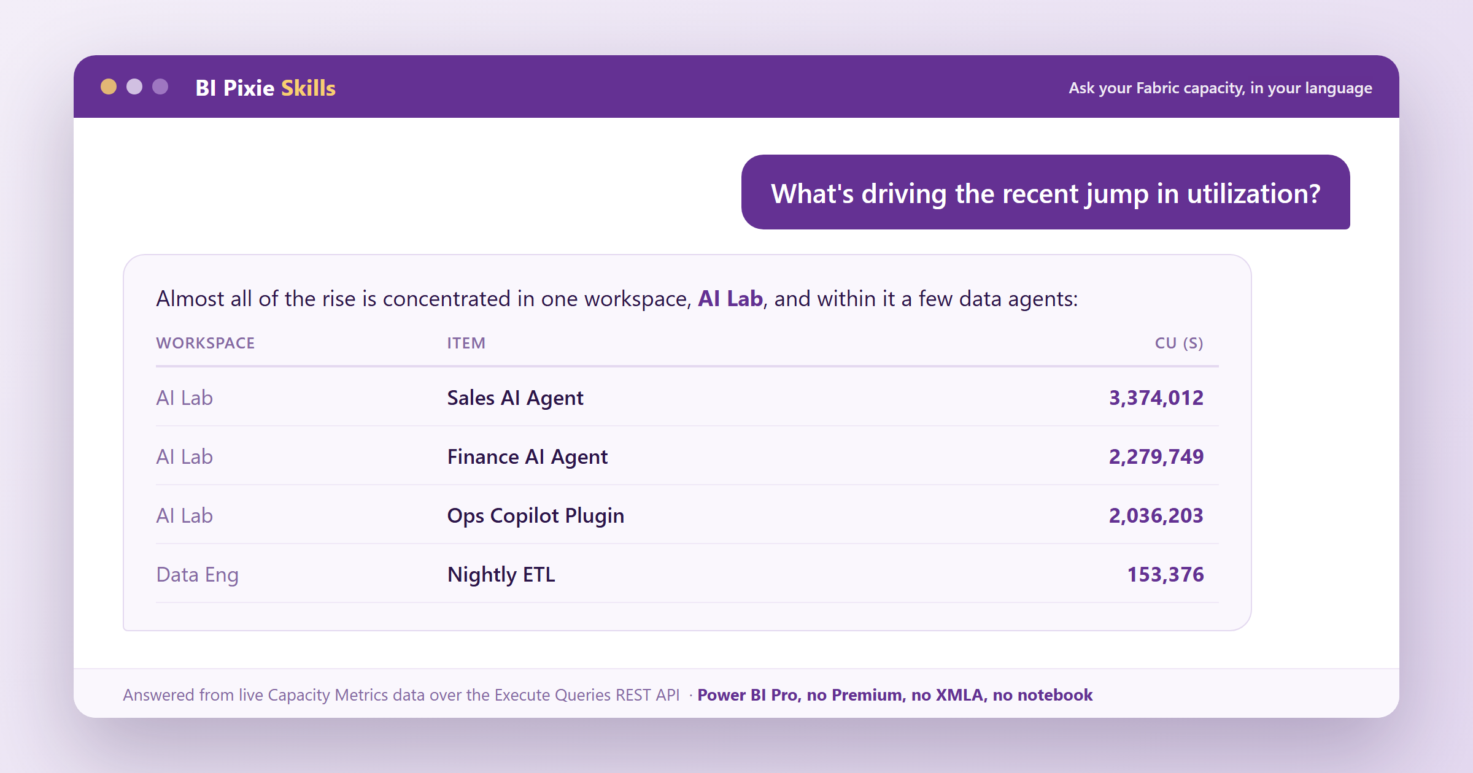The height and width of the screenshot is (773, 1473).
Task: Click the CU (S) column header
Action: click(1179, 343)
